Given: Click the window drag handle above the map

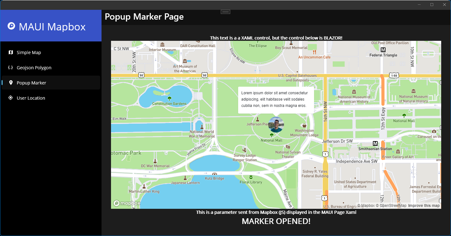Looking at the screenshot, I should click(225, 11).
